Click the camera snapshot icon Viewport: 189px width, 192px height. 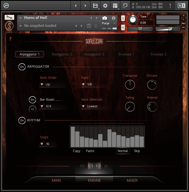(x=105, y=18)
